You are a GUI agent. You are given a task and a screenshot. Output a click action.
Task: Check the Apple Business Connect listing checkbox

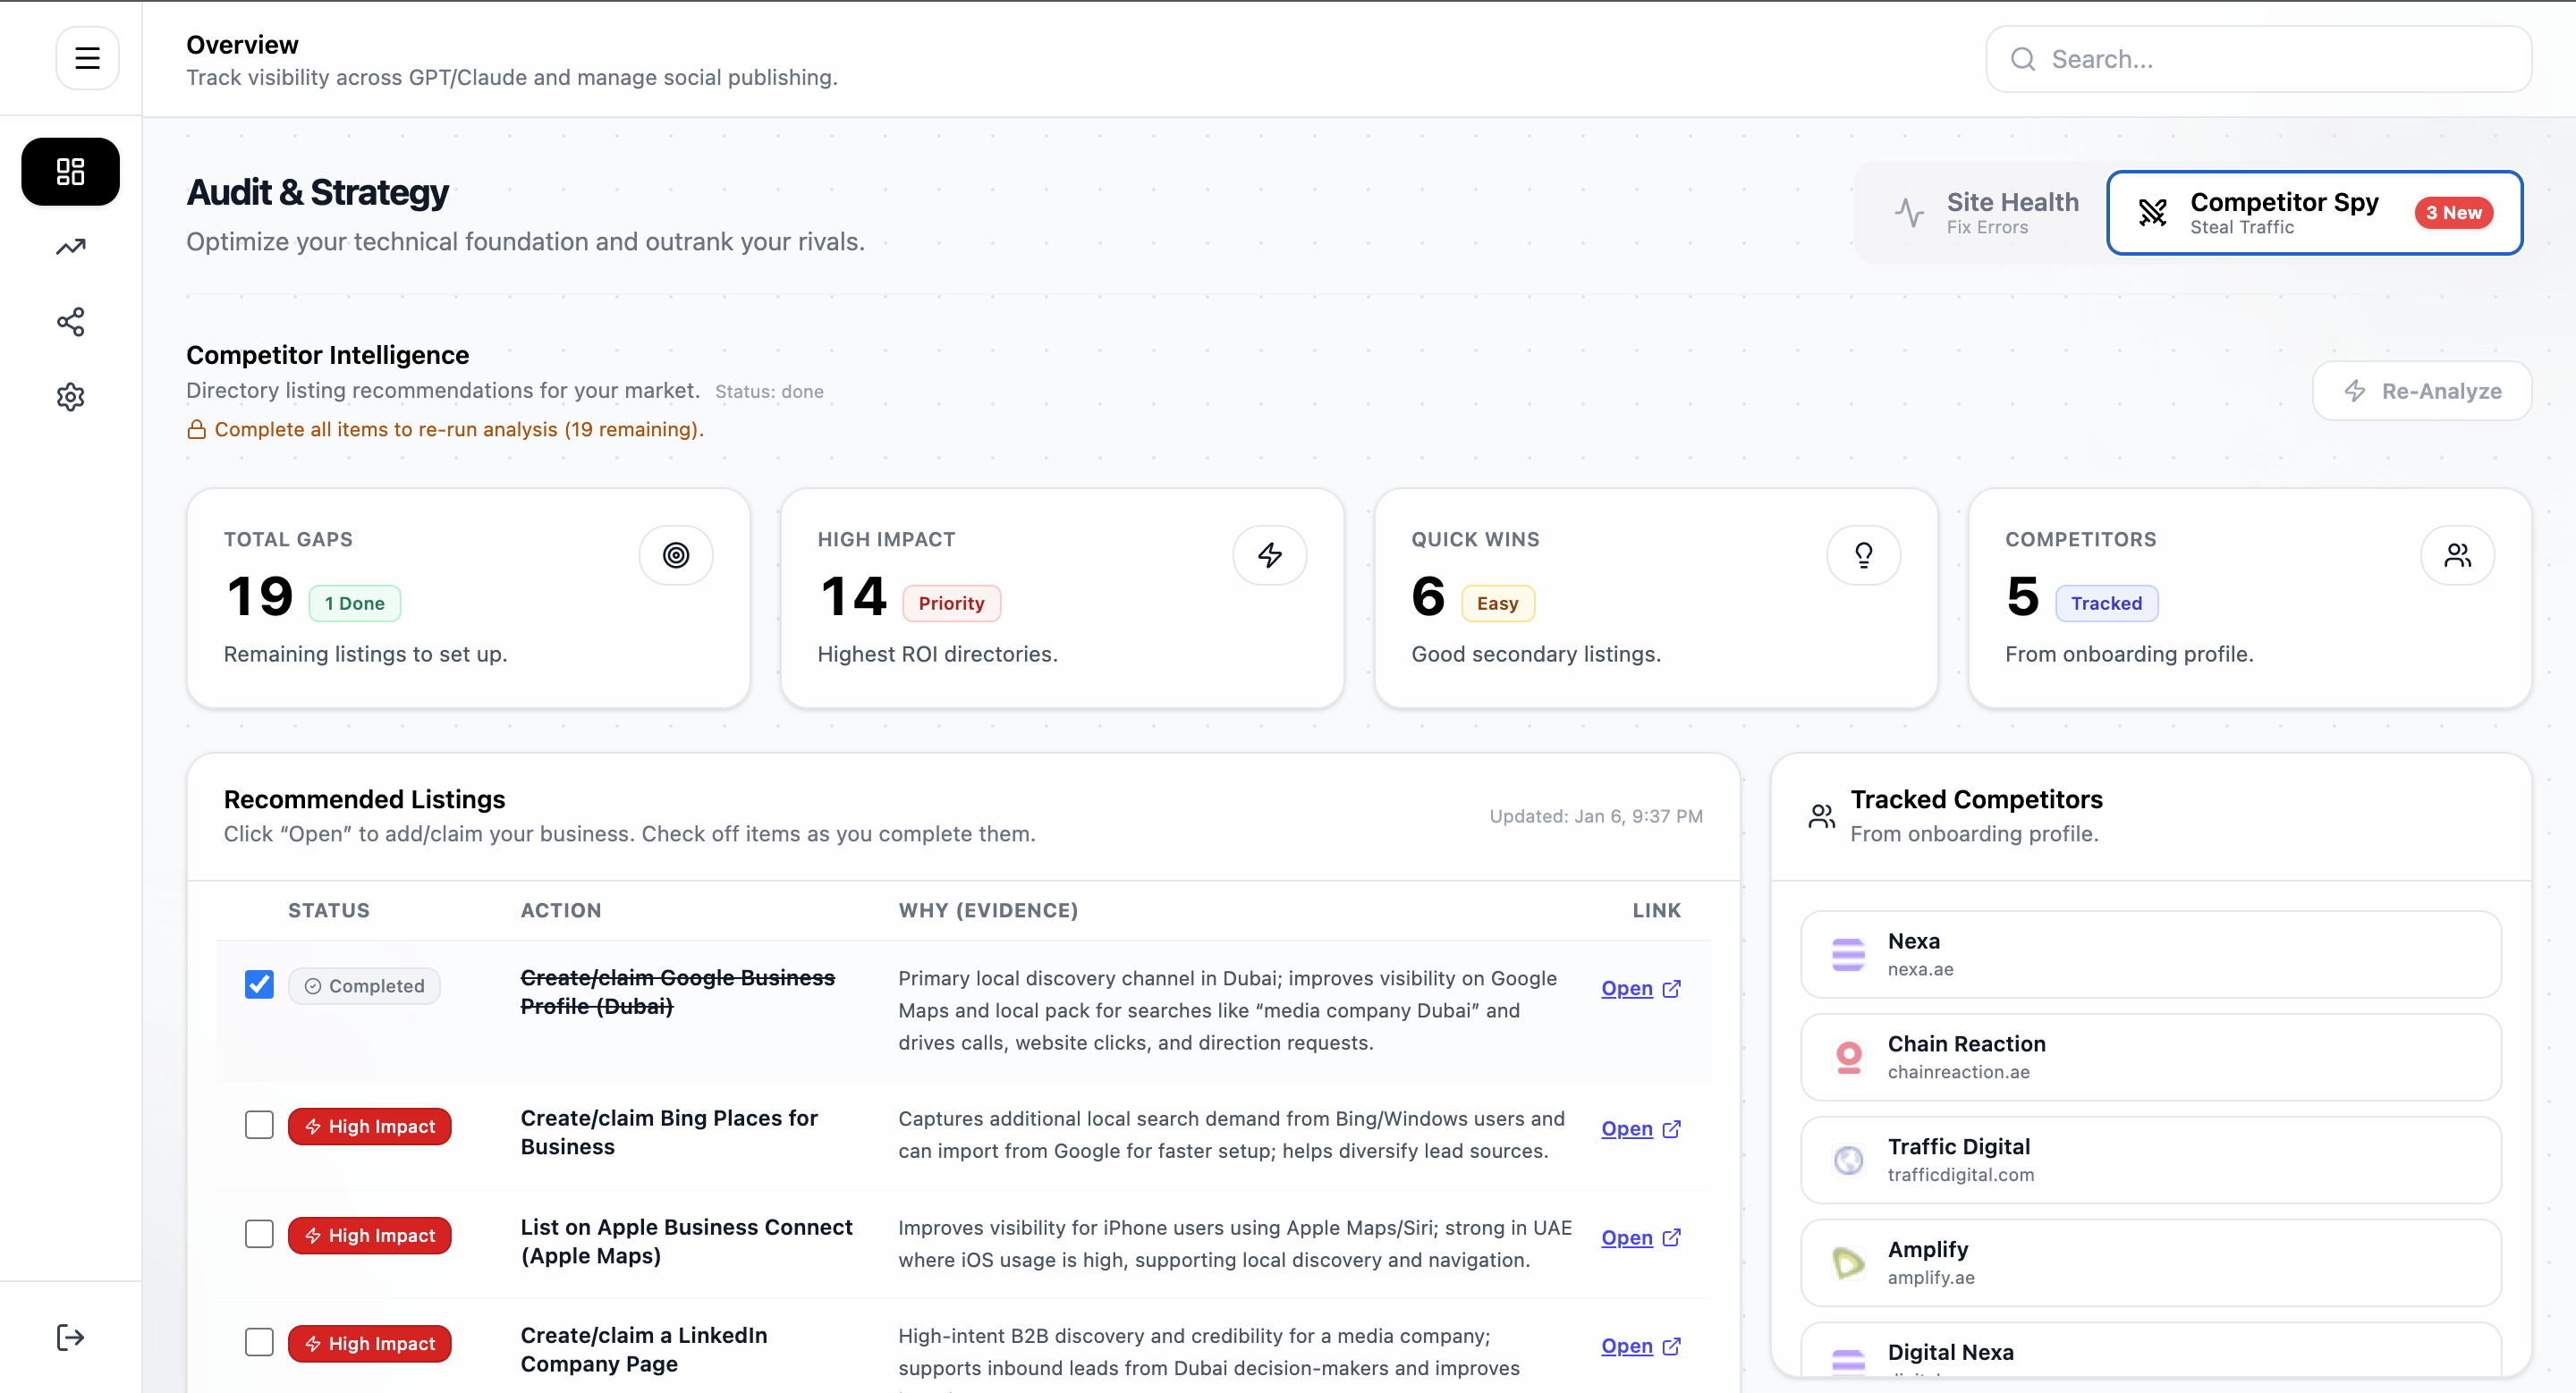pyautogui.click(x=259, y=1233)
